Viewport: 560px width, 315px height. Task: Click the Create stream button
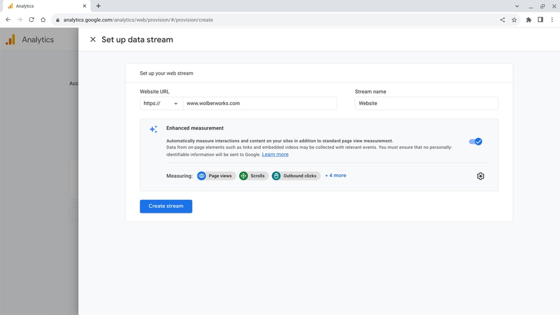166,206
